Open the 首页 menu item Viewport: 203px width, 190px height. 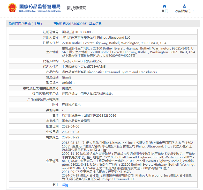pos(164,11)
